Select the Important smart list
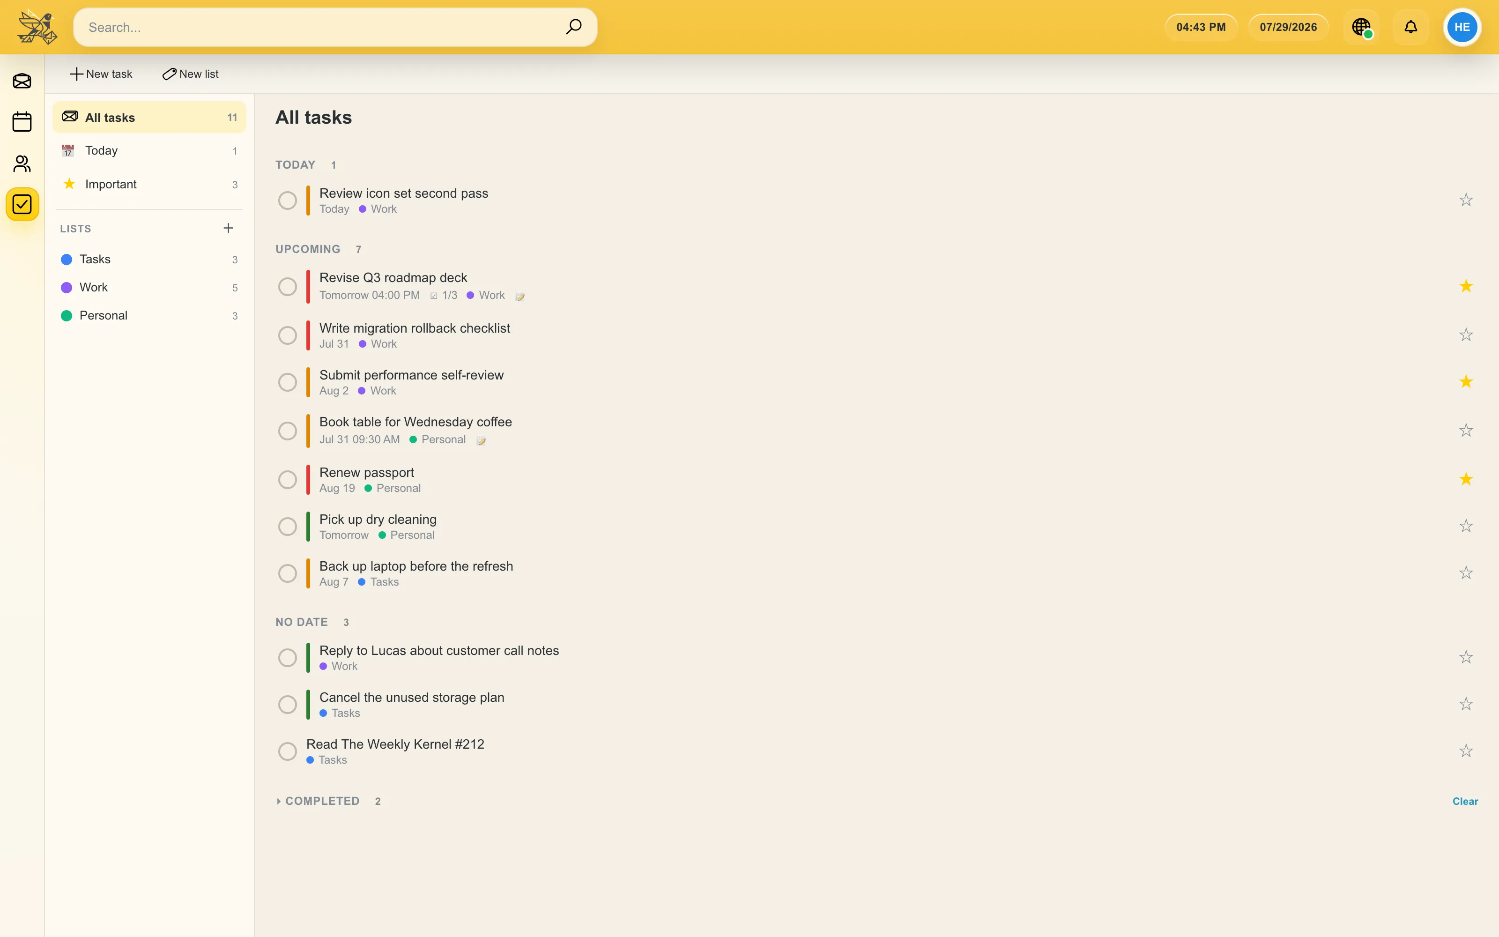Viewport: 1499px width, 937px height. [149, 184]
